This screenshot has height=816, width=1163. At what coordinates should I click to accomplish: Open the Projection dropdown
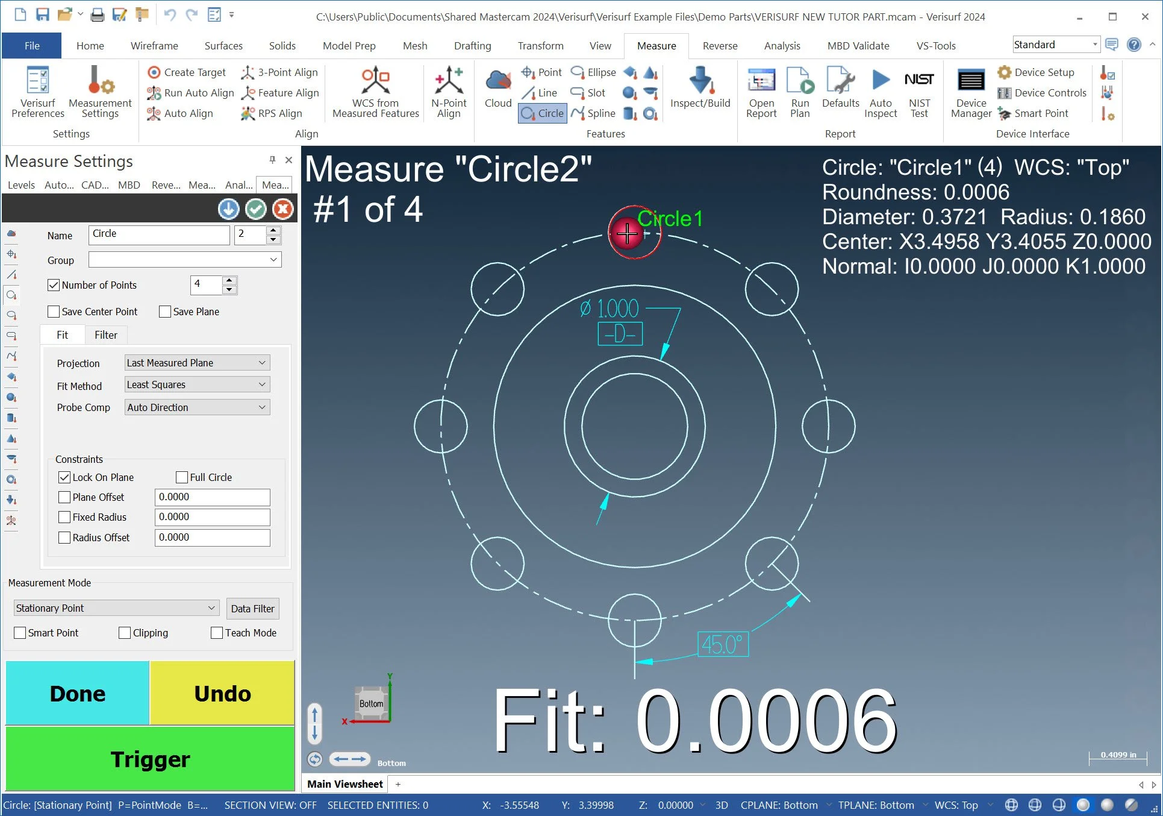click(197, 363)
